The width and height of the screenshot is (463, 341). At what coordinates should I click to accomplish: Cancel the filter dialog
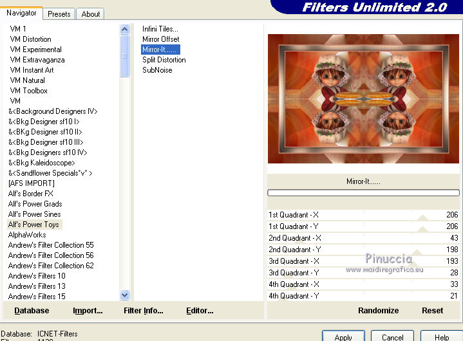[x=392, y=336]
